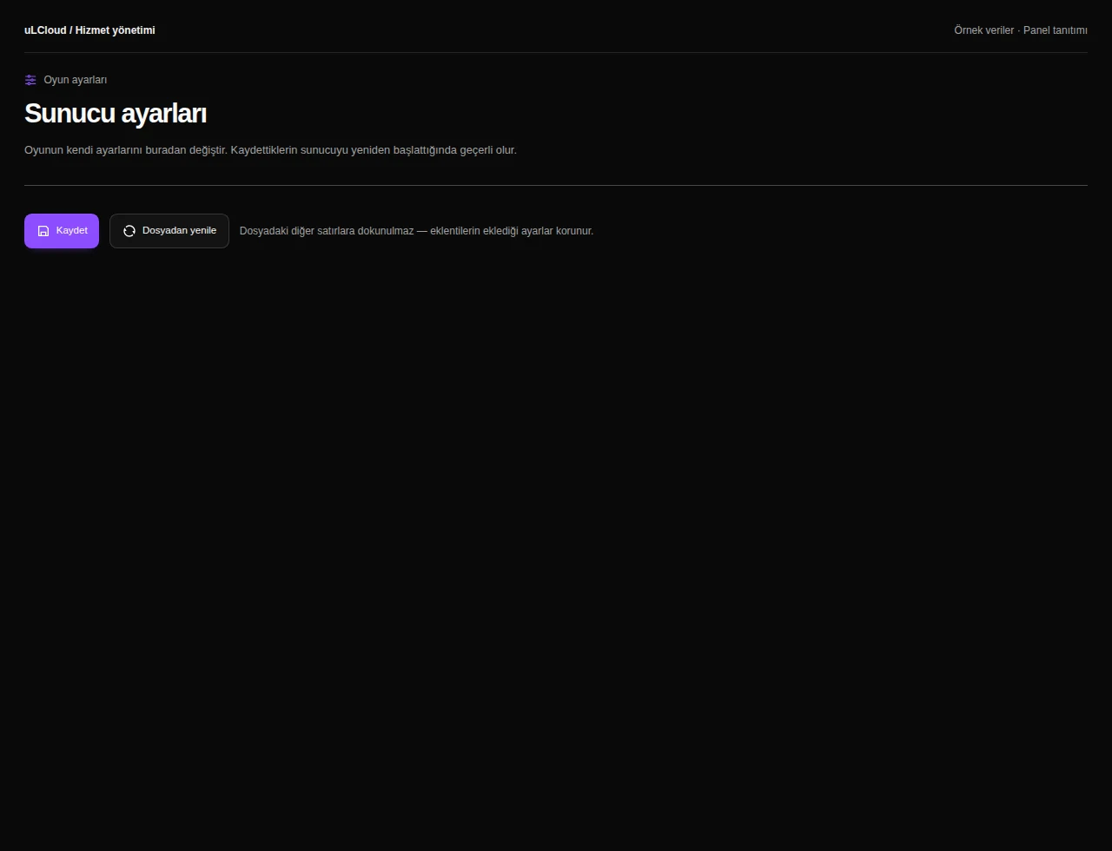Open the Panel tanıtımı link
The width and height of the screenshot is (1112, 851).
click(1056, 30)
